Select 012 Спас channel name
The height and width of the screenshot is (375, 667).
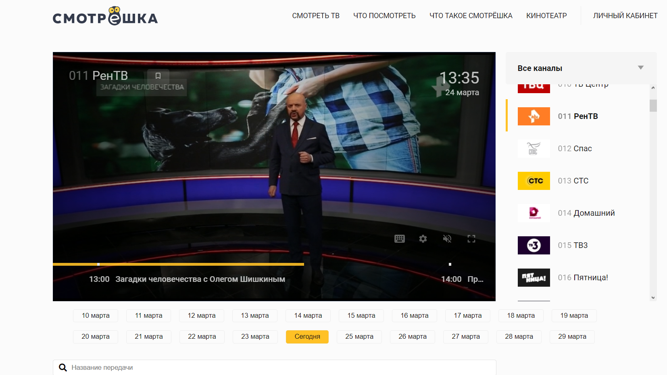(x=575, y=148)
